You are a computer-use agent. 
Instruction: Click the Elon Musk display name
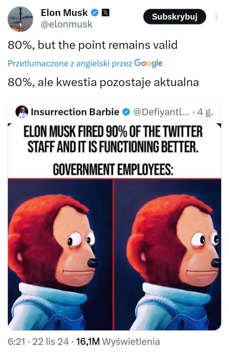(64, 13)
